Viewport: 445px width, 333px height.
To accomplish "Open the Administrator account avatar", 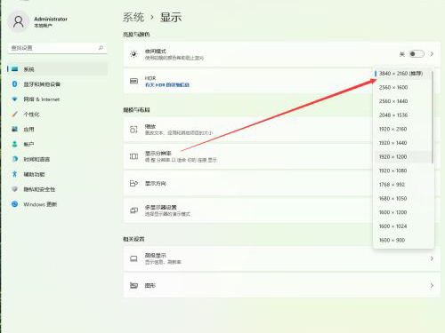I will [19, 21].
